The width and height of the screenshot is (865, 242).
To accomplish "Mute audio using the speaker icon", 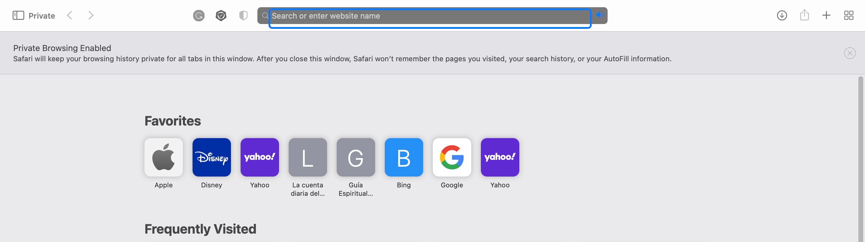I will [599, 15].
